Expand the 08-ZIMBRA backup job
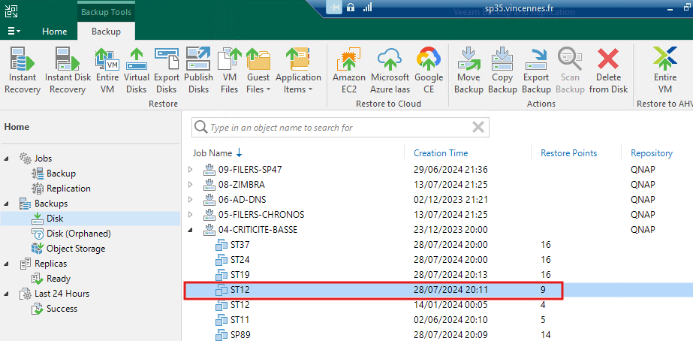The width and height of the screenshot is (693, 341). click(x=191, y=185)
